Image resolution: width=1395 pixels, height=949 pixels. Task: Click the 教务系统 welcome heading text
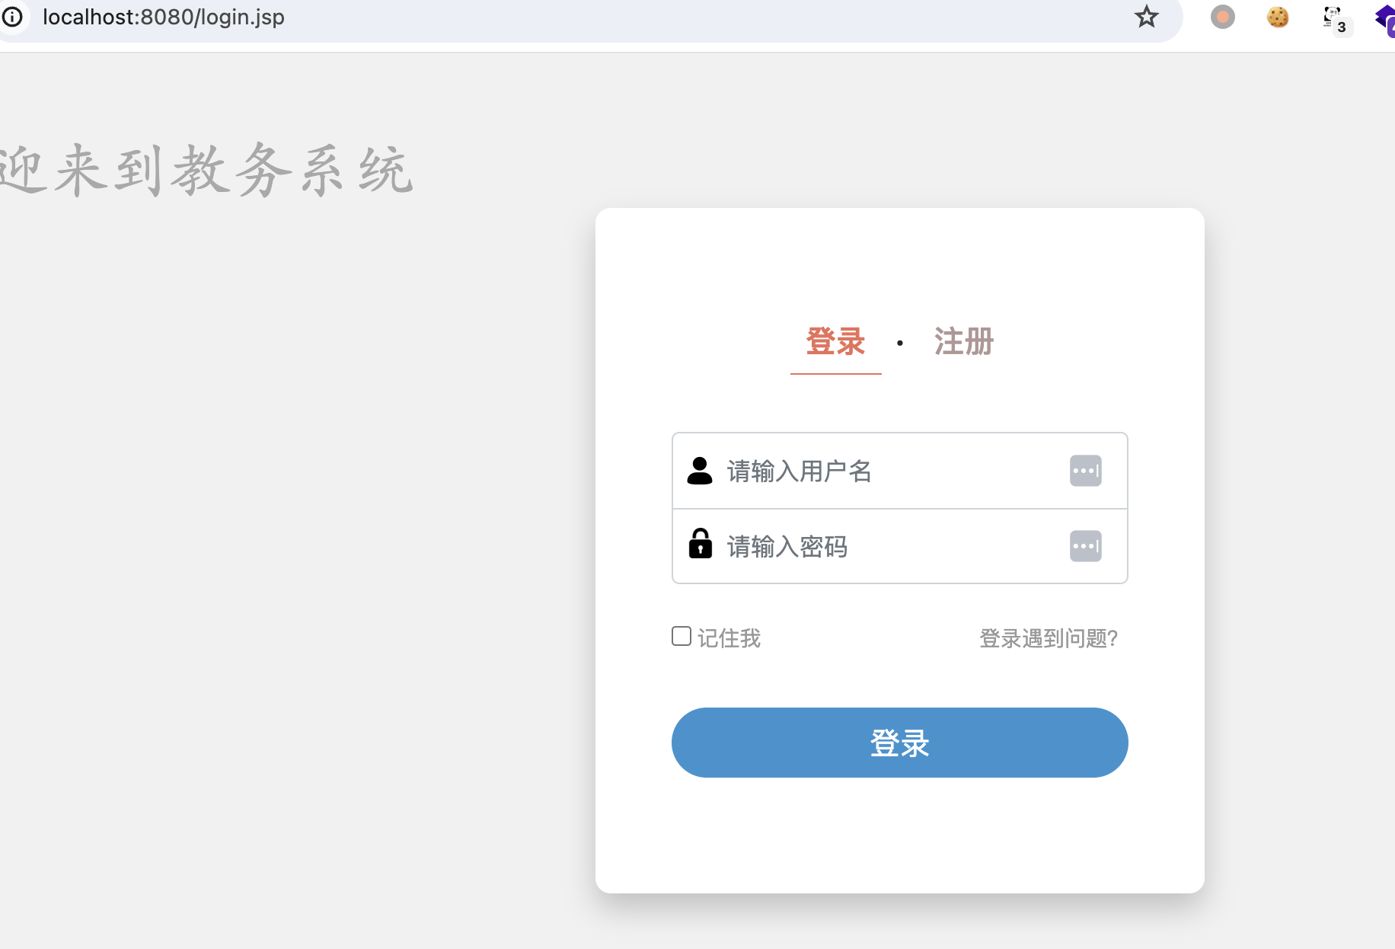(206, 171)
